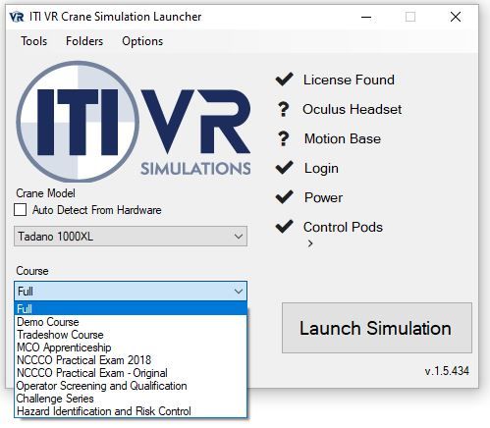Choose Demo Course from the list
490x428 pixels.
point(131,322)
